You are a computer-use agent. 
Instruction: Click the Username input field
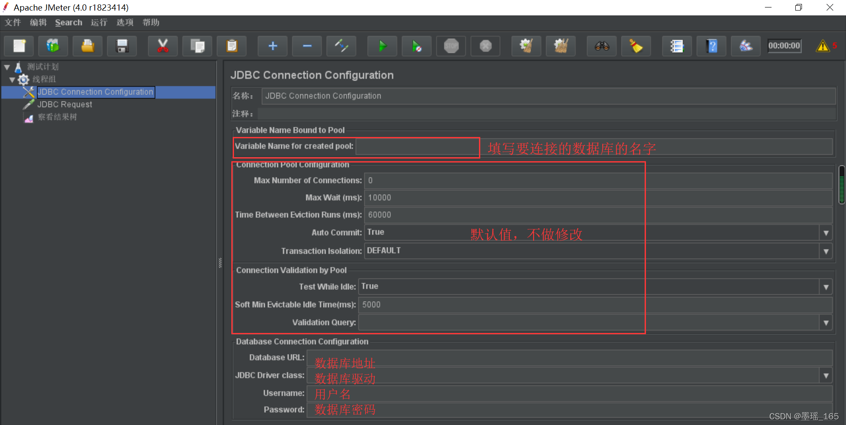tap(570, 393)
